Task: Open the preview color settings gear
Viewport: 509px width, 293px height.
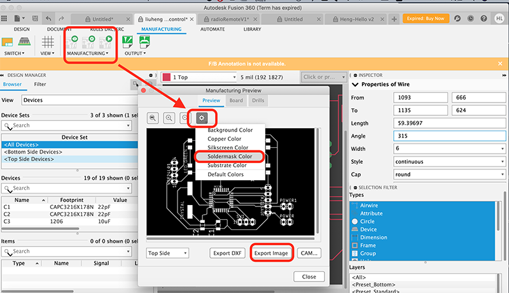Action: tap(202, 118)
